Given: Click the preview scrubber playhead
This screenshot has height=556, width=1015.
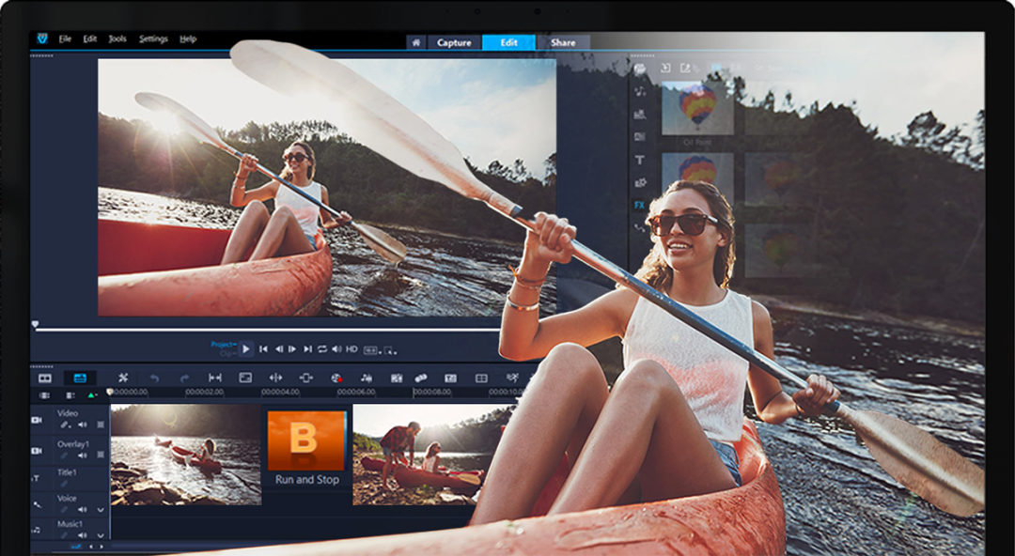Looking at the screenshot, I should coord(35,324).
